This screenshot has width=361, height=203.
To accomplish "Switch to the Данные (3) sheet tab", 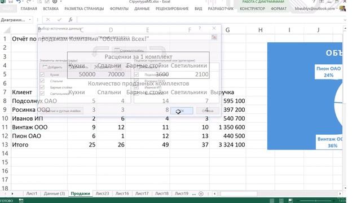I will (x=54, y=193).
